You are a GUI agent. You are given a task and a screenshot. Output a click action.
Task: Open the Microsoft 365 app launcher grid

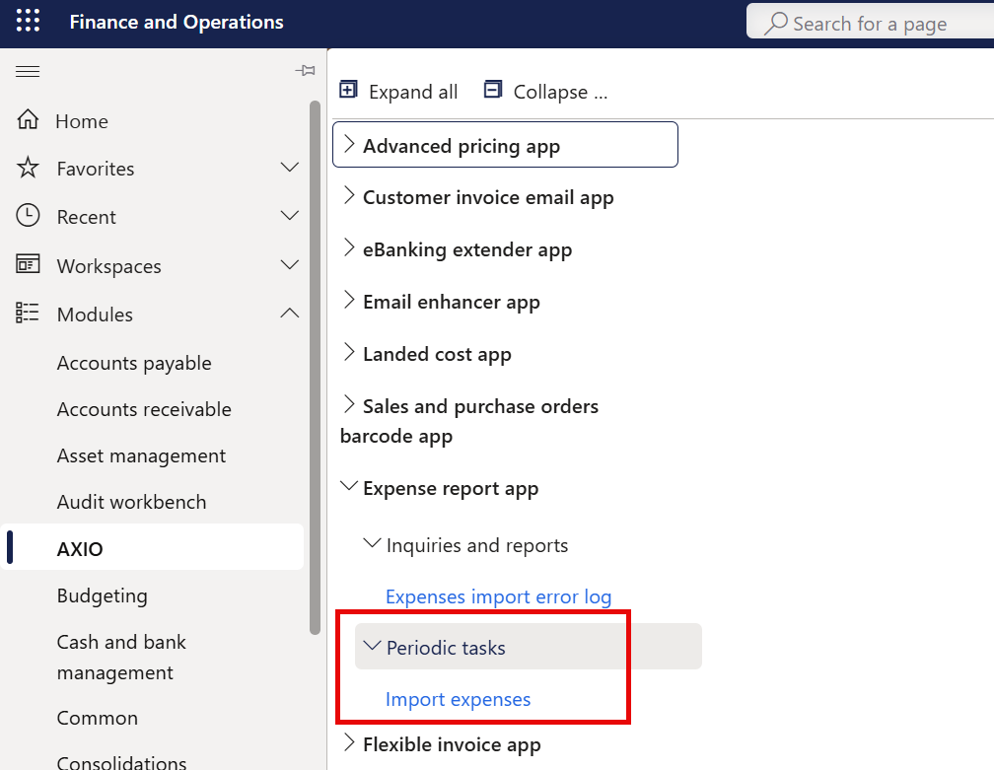[27, 22]
